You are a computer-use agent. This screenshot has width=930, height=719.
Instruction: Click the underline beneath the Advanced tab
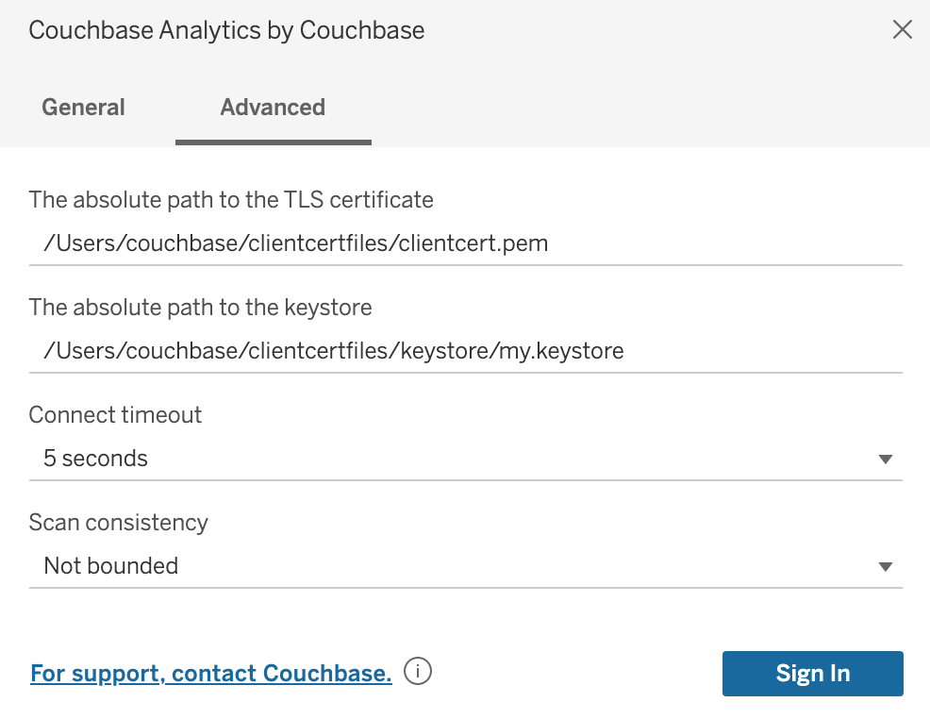pyautogui.click(x=274, y=142)
